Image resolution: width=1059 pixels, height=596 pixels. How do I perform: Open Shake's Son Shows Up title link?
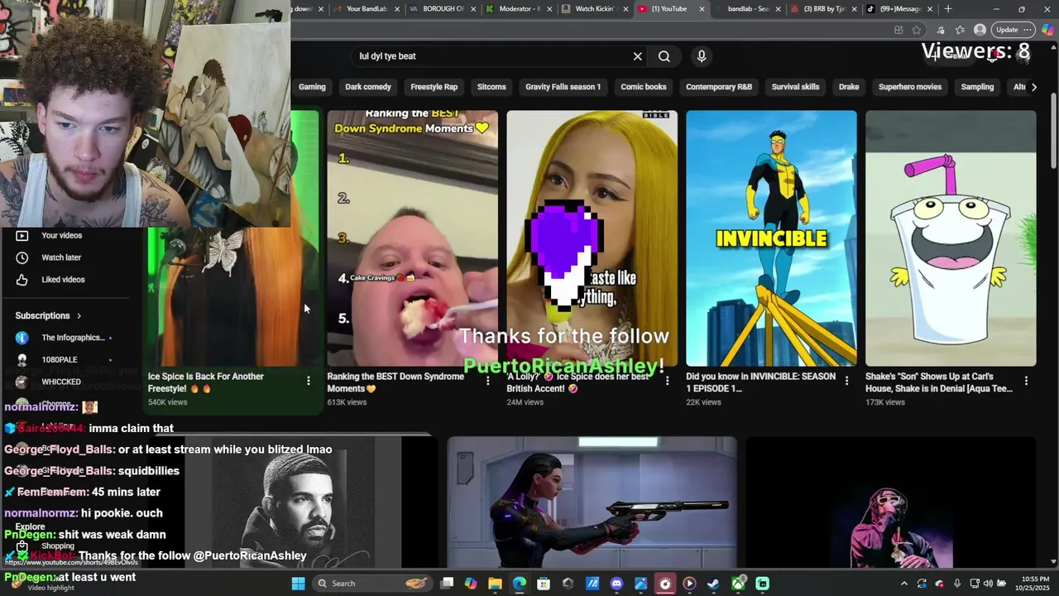pos(939,382)
